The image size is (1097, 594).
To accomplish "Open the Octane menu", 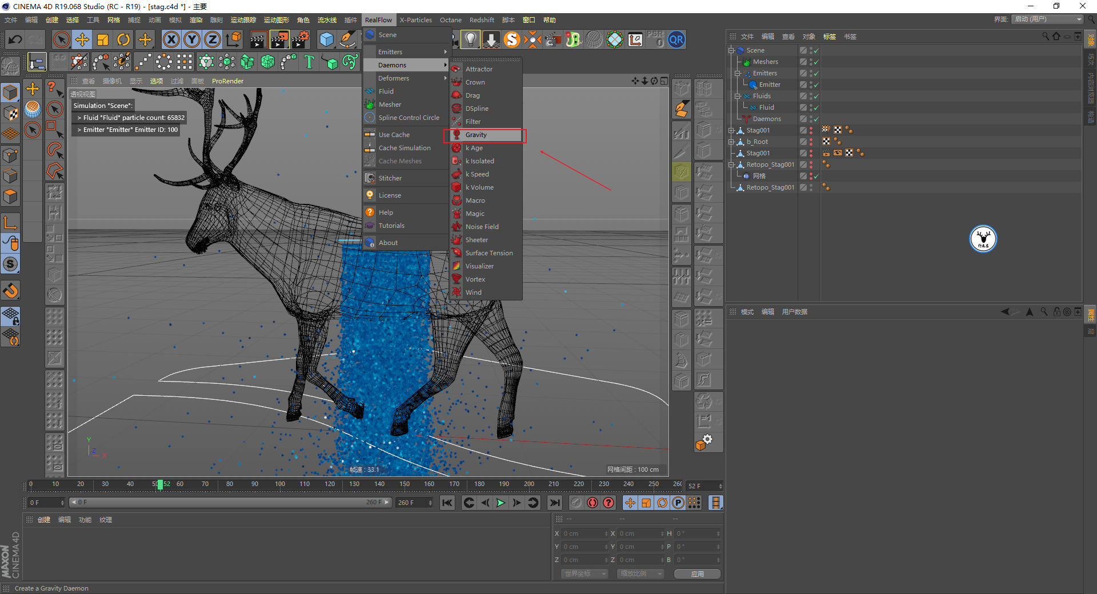I will (450, 20).
